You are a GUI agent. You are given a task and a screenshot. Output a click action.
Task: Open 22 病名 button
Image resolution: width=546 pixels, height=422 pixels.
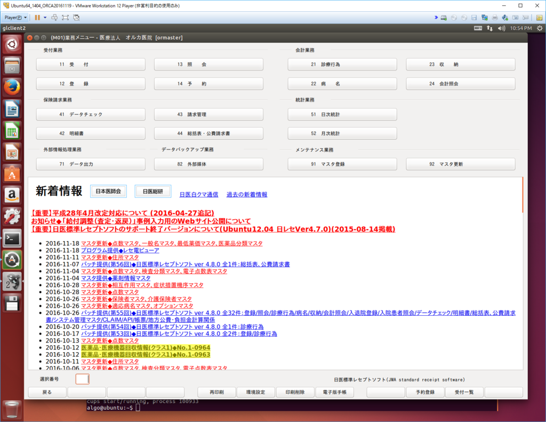pyautogui.click(x=342, y=84)
